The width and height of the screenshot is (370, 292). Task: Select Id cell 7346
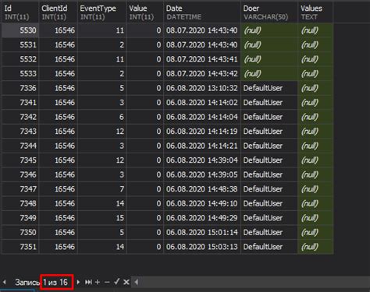(x=20, y=174)
